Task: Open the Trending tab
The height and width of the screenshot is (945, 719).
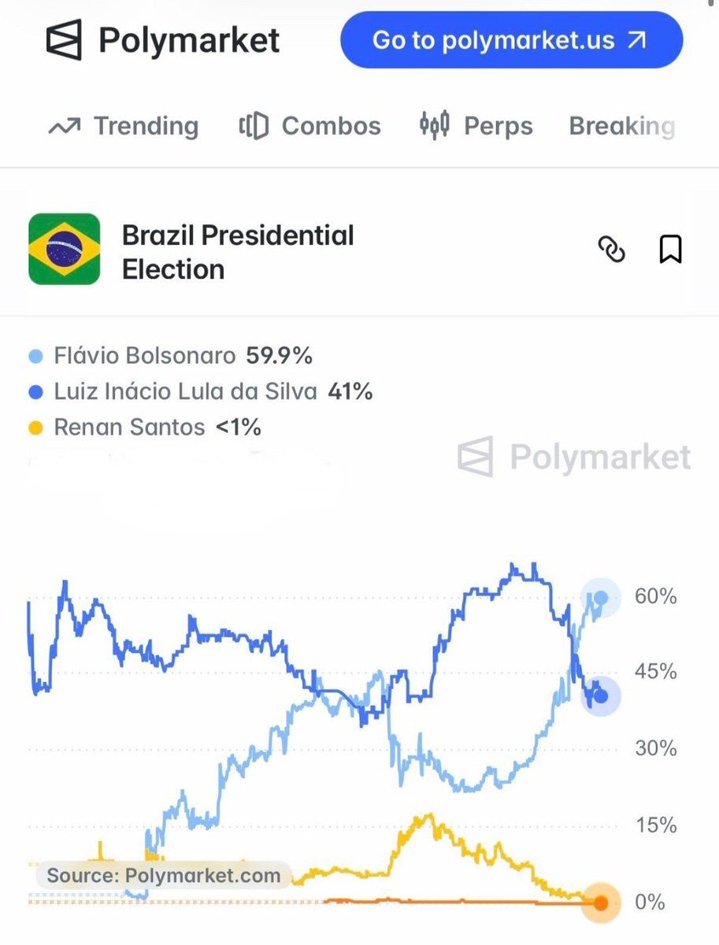Action: (124, 126)
